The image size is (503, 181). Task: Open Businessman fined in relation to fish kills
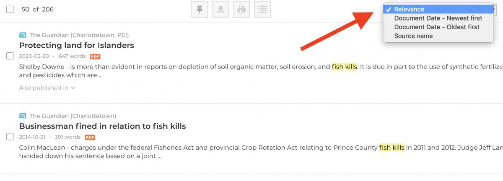coord(102,126)
